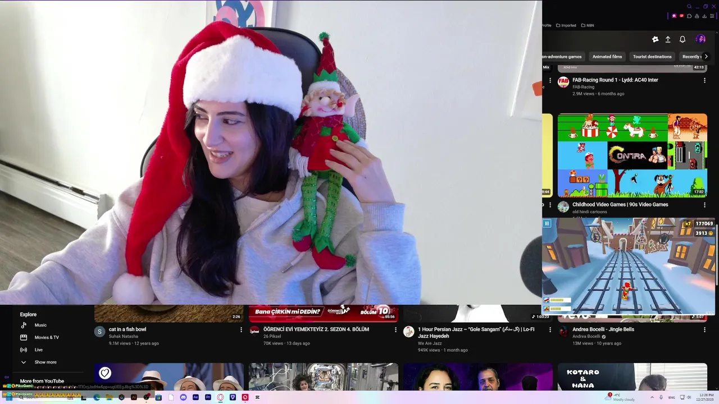Open options menu left of FAB-Racing avatar

point(550,80)
